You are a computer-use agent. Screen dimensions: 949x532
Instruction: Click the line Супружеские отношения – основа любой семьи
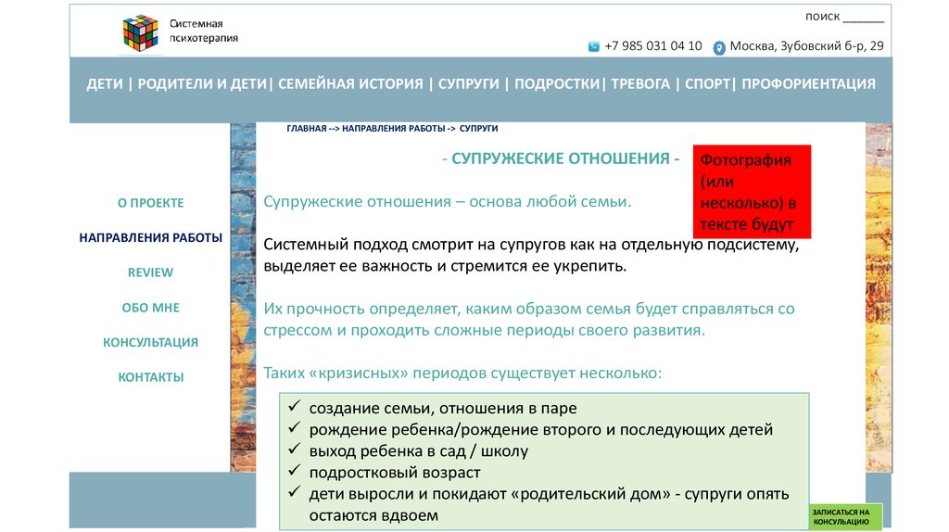(448, 201)
